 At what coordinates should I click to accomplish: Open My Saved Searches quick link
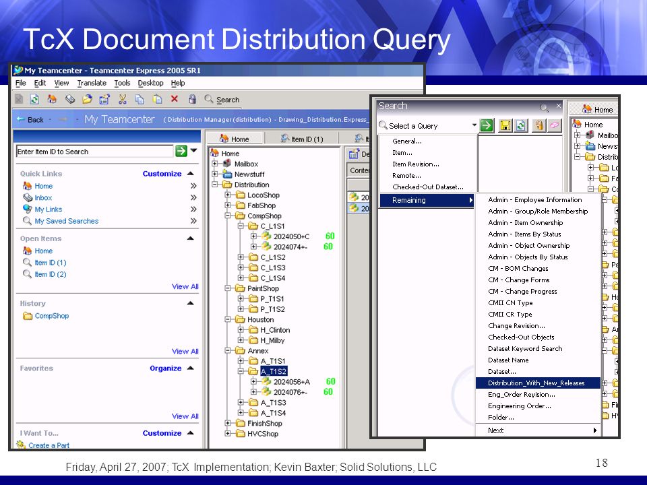pyautogui.click(x=67, y=221)
